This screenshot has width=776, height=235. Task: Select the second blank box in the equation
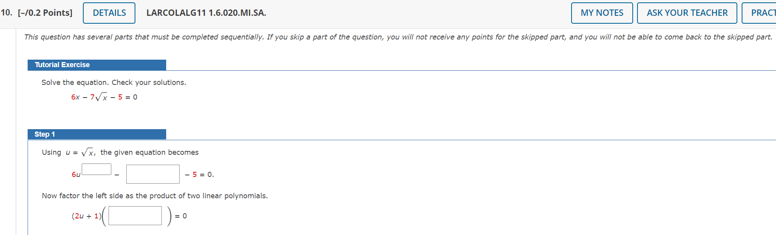[x=152, y=174]
